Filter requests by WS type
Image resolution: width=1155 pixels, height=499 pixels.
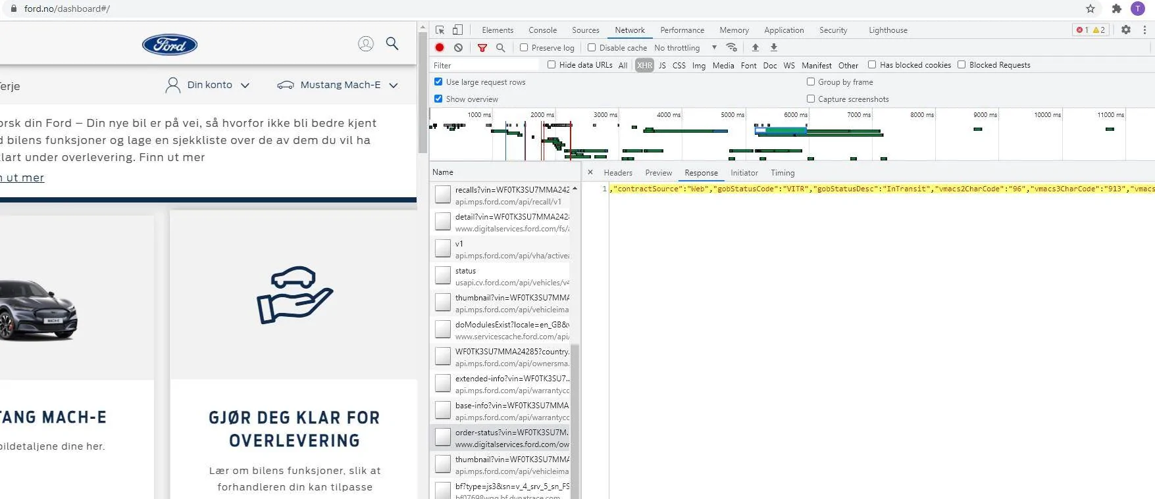click(789, 65)
